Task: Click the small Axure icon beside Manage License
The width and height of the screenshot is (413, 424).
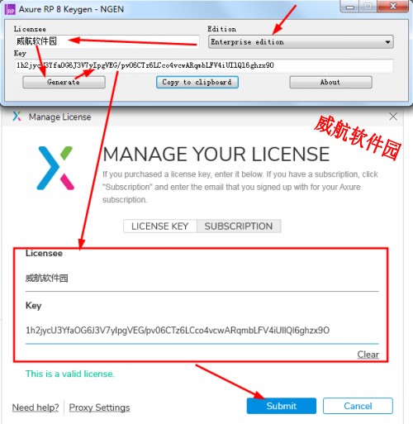Action: coord(17,117)
